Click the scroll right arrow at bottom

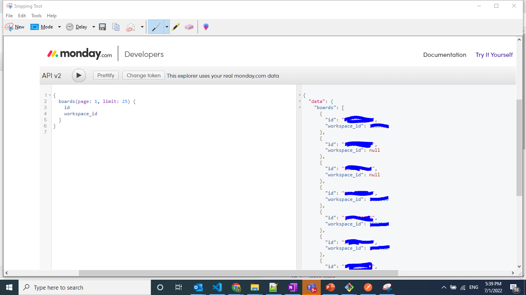tap(513, 273)
